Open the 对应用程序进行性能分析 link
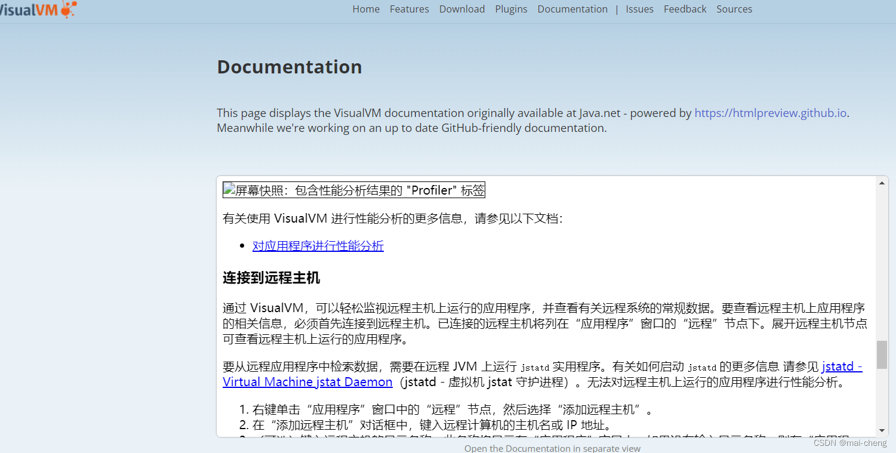The height and width of the screenshot is (453, 896). [318, 246]
